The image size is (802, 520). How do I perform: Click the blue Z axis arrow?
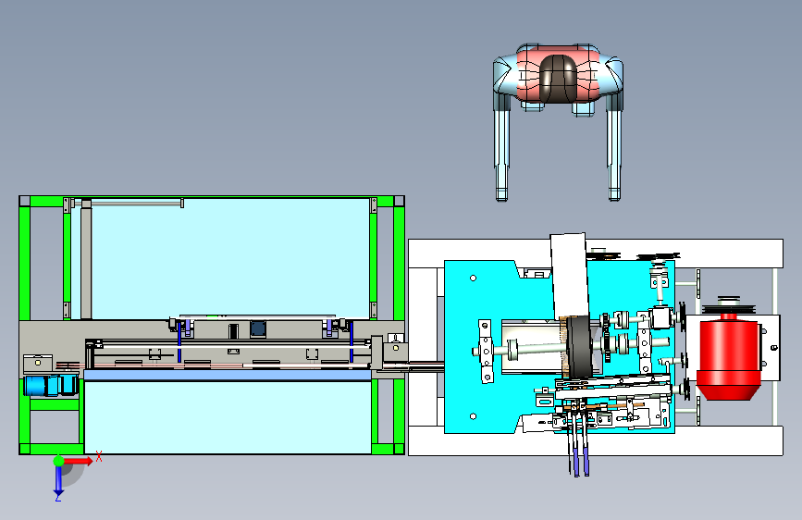pos(58,480)
